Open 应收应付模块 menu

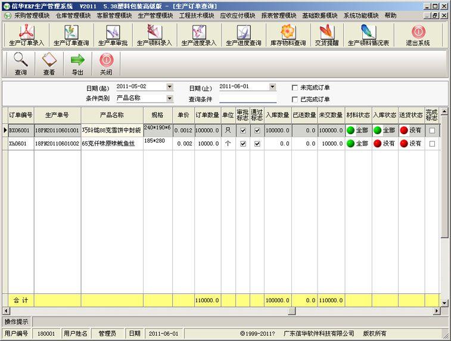(238, 15)
